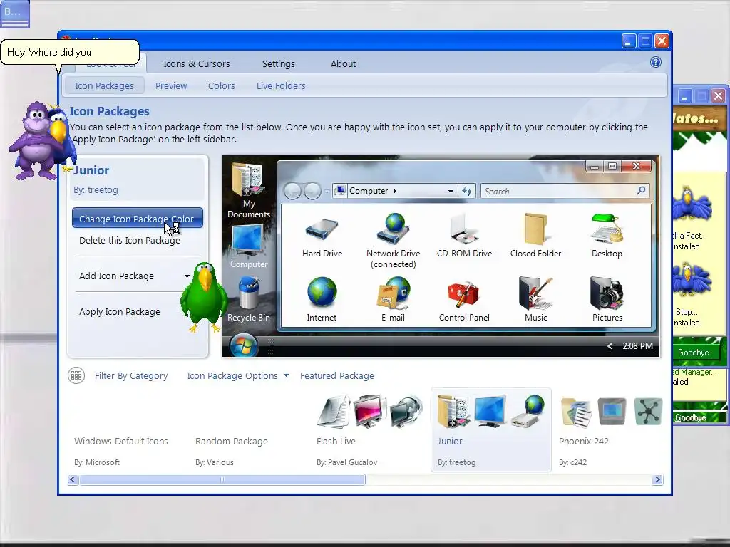Switch to the Settings tab
730x547 pixels.
(x=279, y=63)
